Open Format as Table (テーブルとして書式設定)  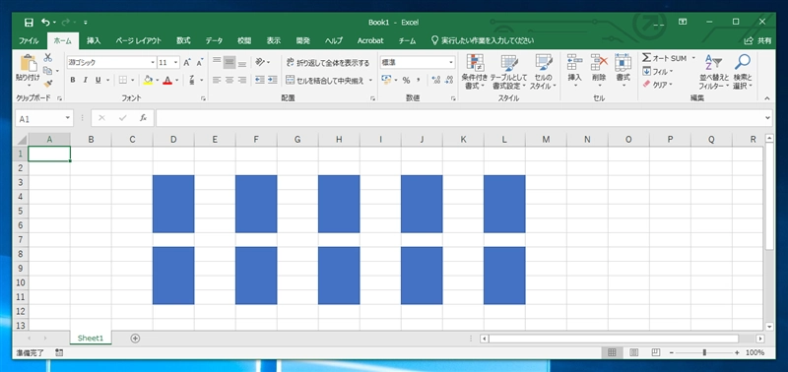[509, 72]
